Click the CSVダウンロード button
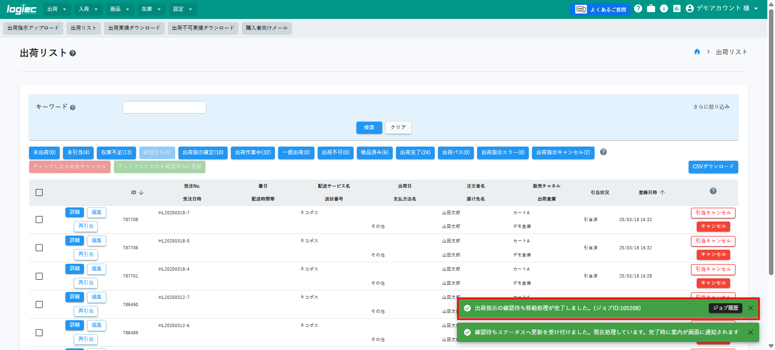The image size is (775, 350). (713, 167)
